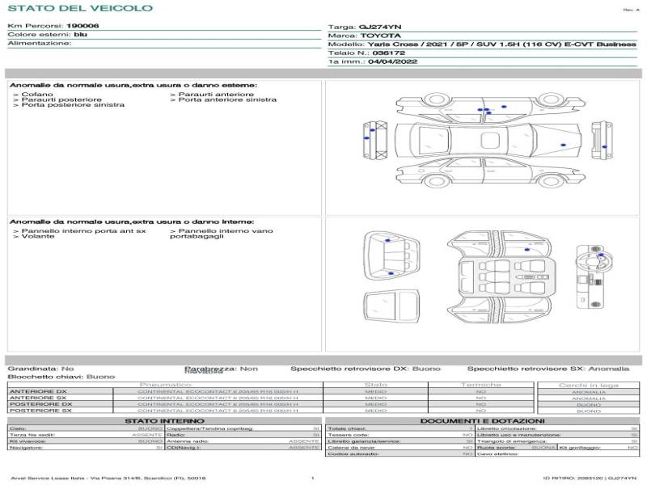647x485 pixels.
Task: Click the 'Cofano' anomaly entry
Action: pos(37,95)
